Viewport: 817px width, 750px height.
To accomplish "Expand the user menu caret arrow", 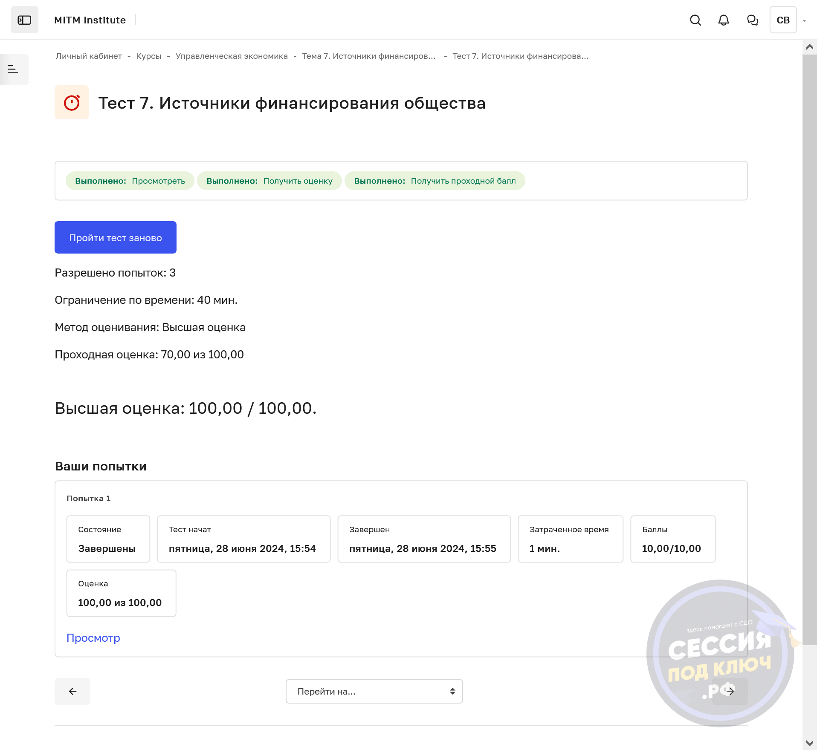I will click(805, 20).
